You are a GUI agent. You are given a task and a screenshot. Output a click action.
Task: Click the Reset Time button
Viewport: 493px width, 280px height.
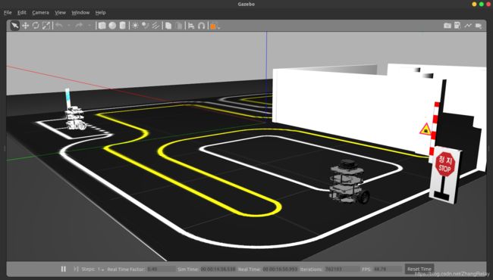coord(419,269)
